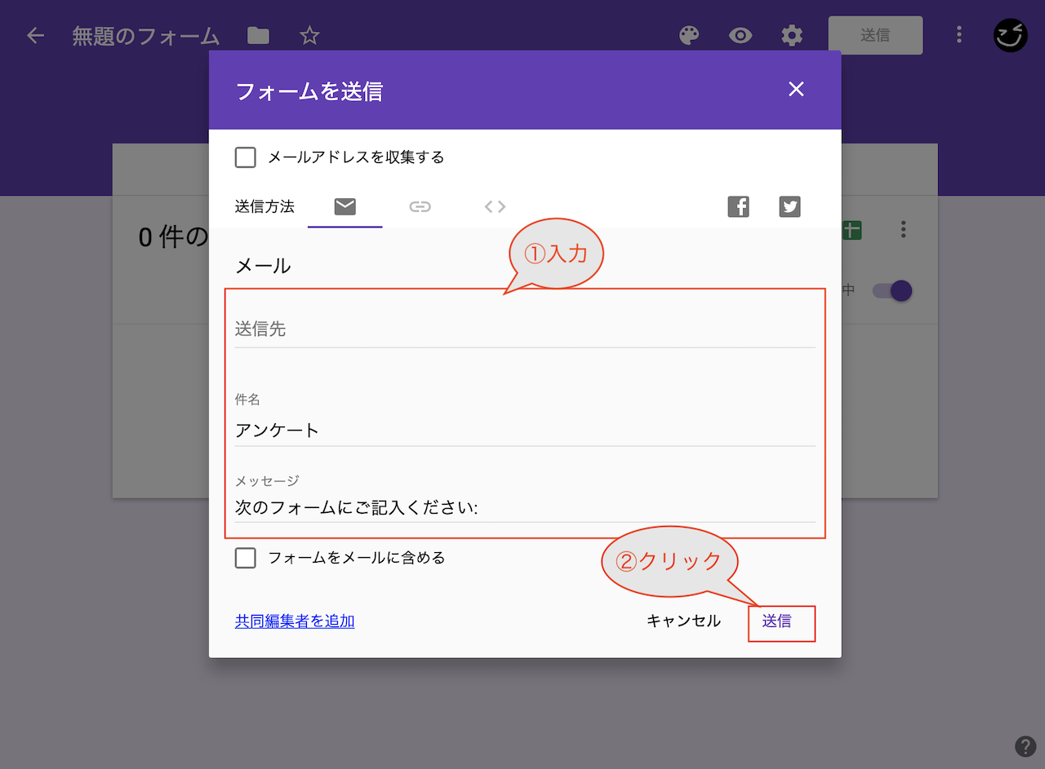Open the responses three-dot options menu

903,229
